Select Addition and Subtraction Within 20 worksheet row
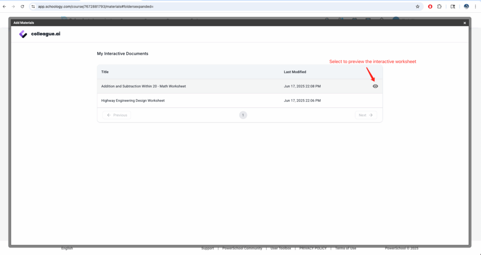481x255 pixels. click(x=144, y=86)
